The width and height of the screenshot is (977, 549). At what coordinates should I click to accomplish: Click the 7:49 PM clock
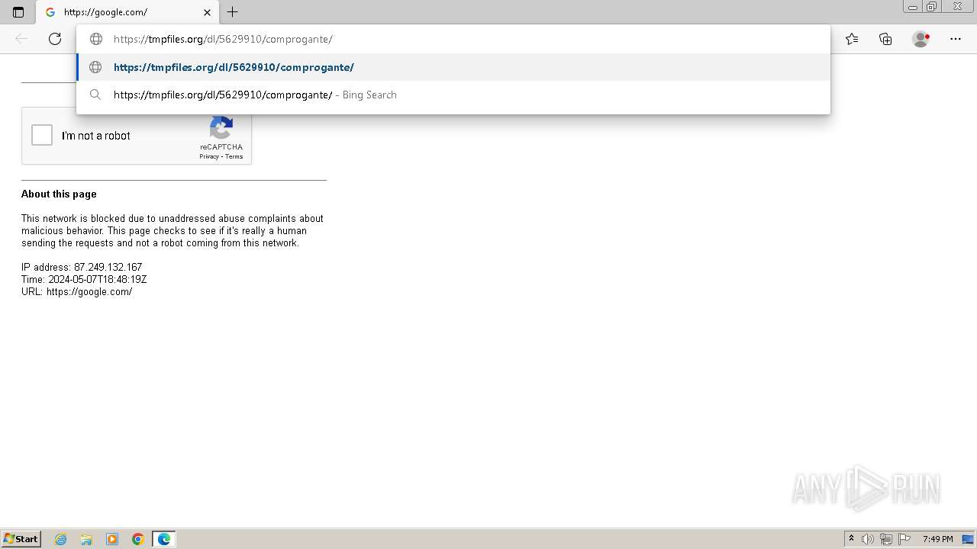click(937, 539)
